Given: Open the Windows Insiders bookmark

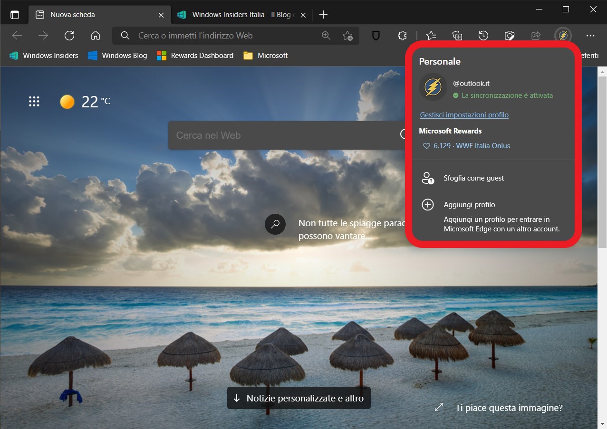Looking at the screenshot, I should click(44, 56).
